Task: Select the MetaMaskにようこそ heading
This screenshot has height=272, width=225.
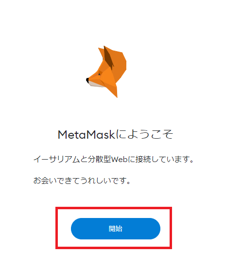Action: coord(115,134)
